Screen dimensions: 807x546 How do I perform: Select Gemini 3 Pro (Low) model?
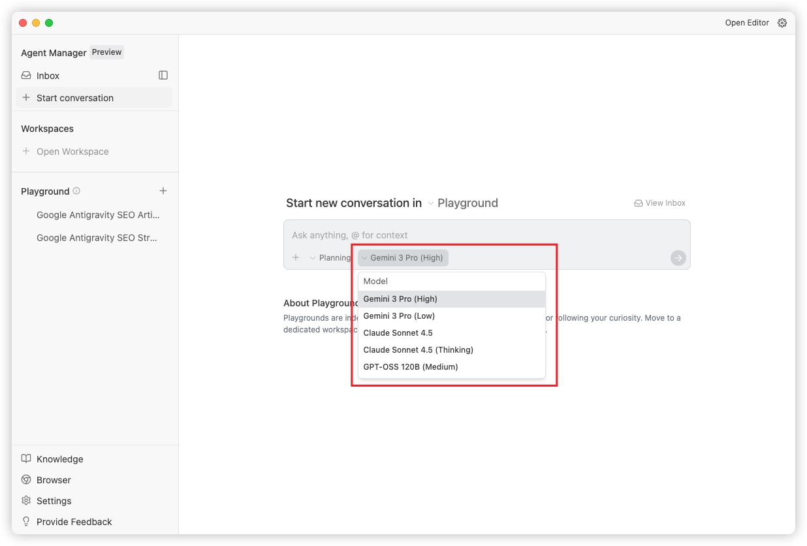pyautogui.click(x=399, y=316)
